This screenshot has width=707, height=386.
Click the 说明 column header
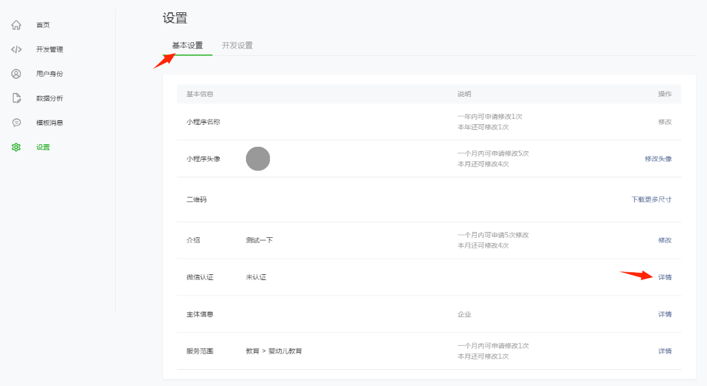pos(464,94)
